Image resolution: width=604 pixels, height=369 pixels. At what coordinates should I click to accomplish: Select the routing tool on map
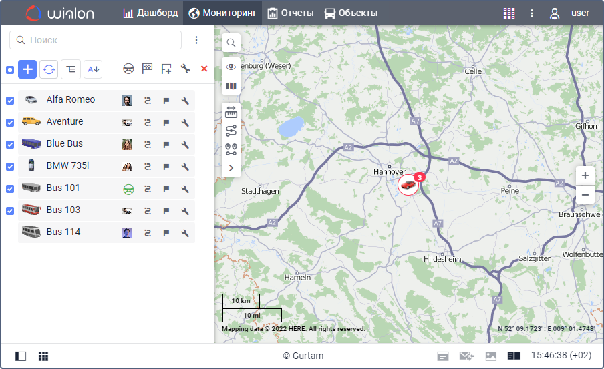click(x=231, y=130)
